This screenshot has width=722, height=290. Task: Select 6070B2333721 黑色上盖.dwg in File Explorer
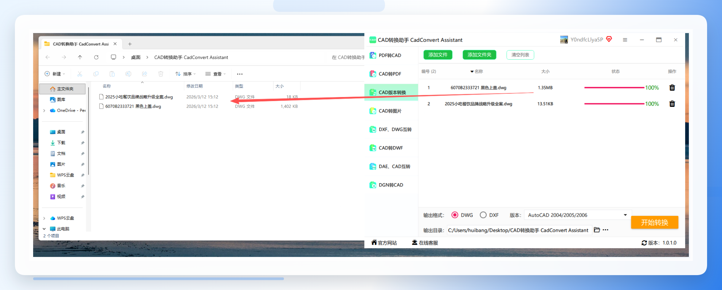click(x=133, y=106)
